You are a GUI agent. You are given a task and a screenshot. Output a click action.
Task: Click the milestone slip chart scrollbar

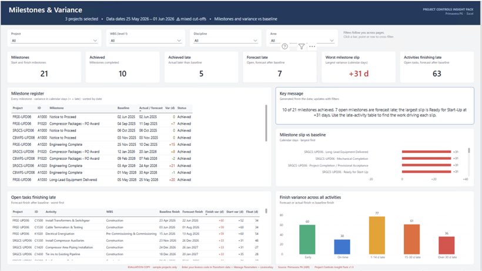coord(469,150)
